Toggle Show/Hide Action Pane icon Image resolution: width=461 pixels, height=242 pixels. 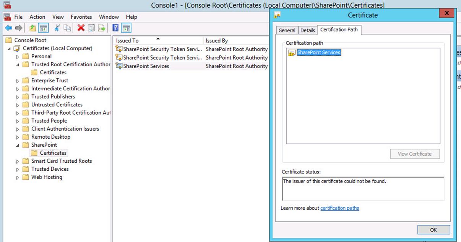click(127, 28)
